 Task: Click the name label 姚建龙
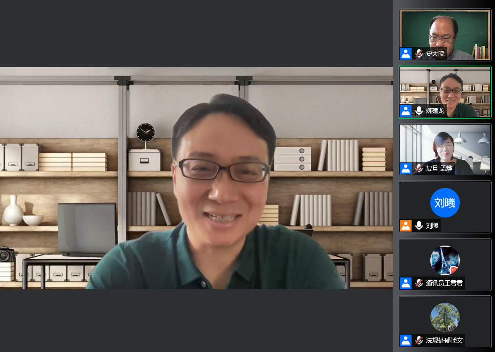click(435, 111)
